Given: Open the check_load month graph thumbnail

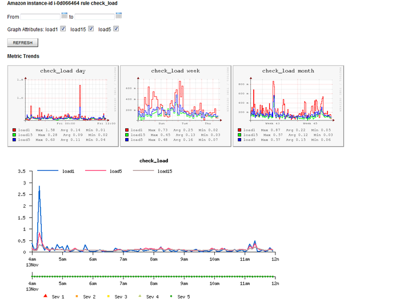Looking at the screenshot, I should click(288, 106).
